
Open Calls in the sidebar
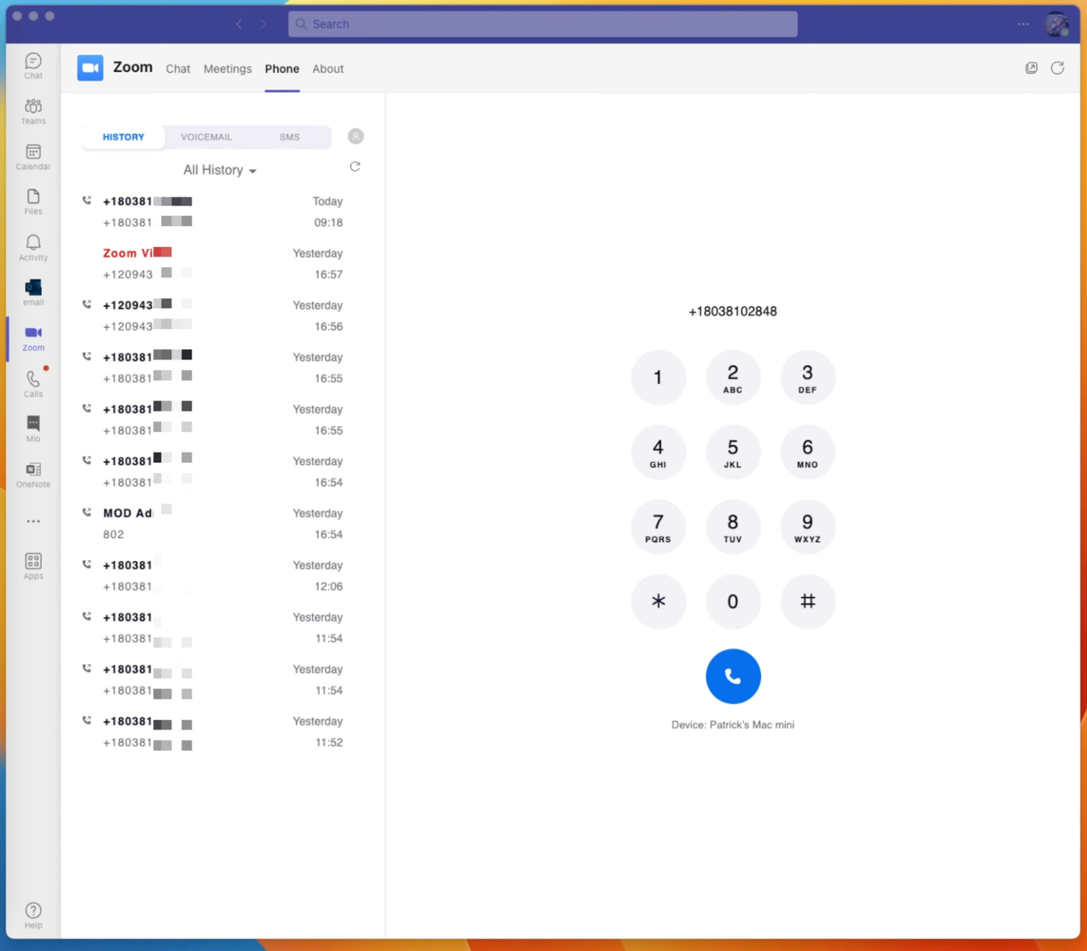(33, 384)
